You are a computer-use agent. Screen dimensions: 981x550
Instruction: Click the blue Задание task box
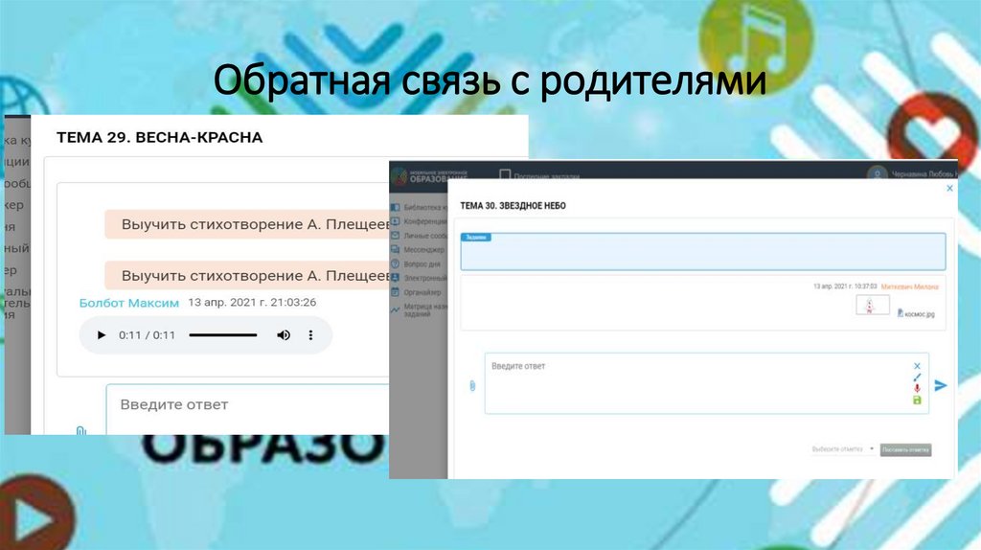click(x=703, y=252)
